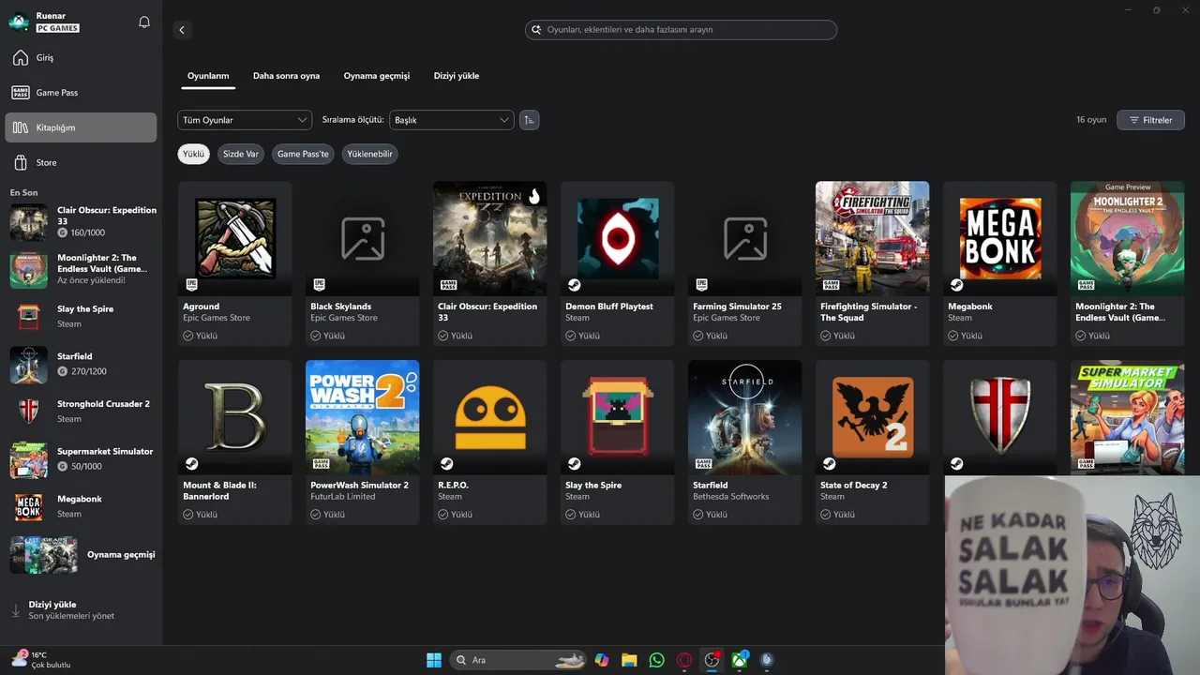Toggle the Yüklenebilir filter chip
1200x675 pixels.
click(369, 154)
